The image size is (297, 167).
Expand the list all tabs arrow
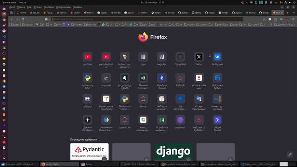pyautogui.click(x=294, y=13)
